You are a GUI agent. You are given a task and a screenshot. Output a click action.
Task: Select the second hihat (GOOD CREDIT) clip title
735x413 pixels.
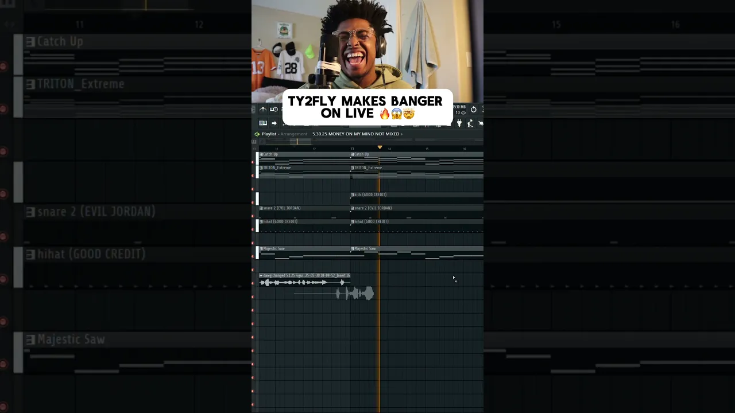(372, 221)
